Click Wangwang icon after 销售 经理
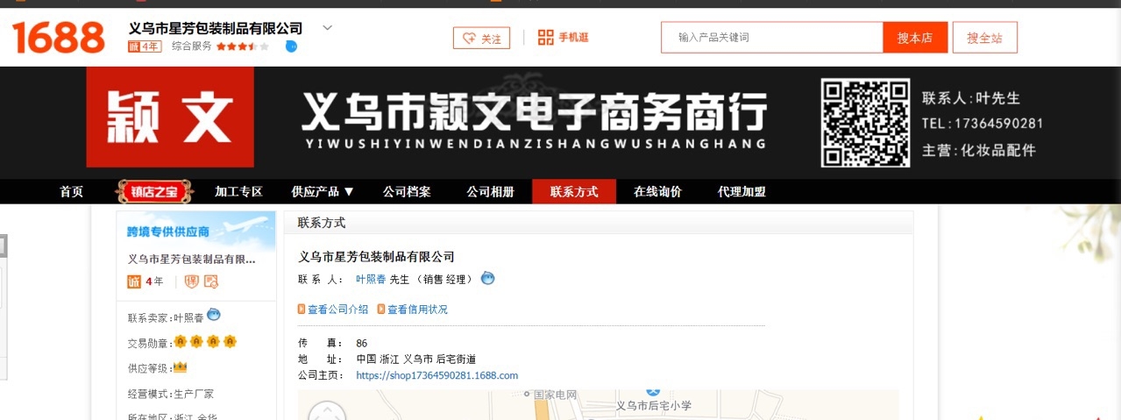Screen dimensions: 1121x420 click(487, 278)
